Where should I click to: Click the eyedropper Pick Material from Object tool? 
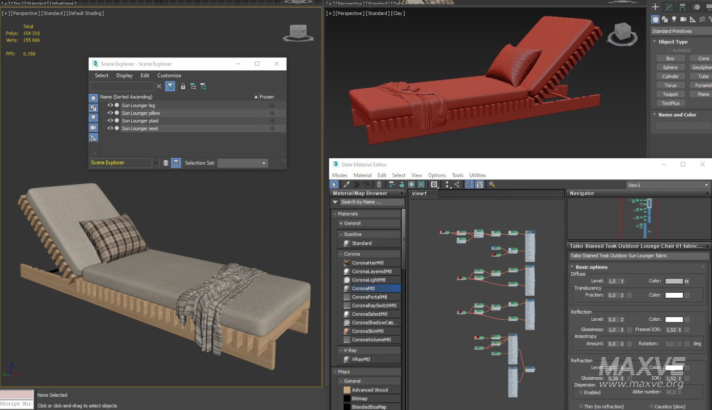pyautogui.click(x=346, y=184)
